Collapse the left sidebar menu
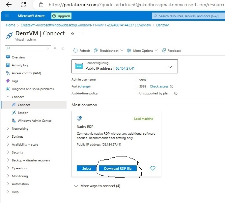Image resolution: width=225 pixels, height=203 pixels. [63, 48]
